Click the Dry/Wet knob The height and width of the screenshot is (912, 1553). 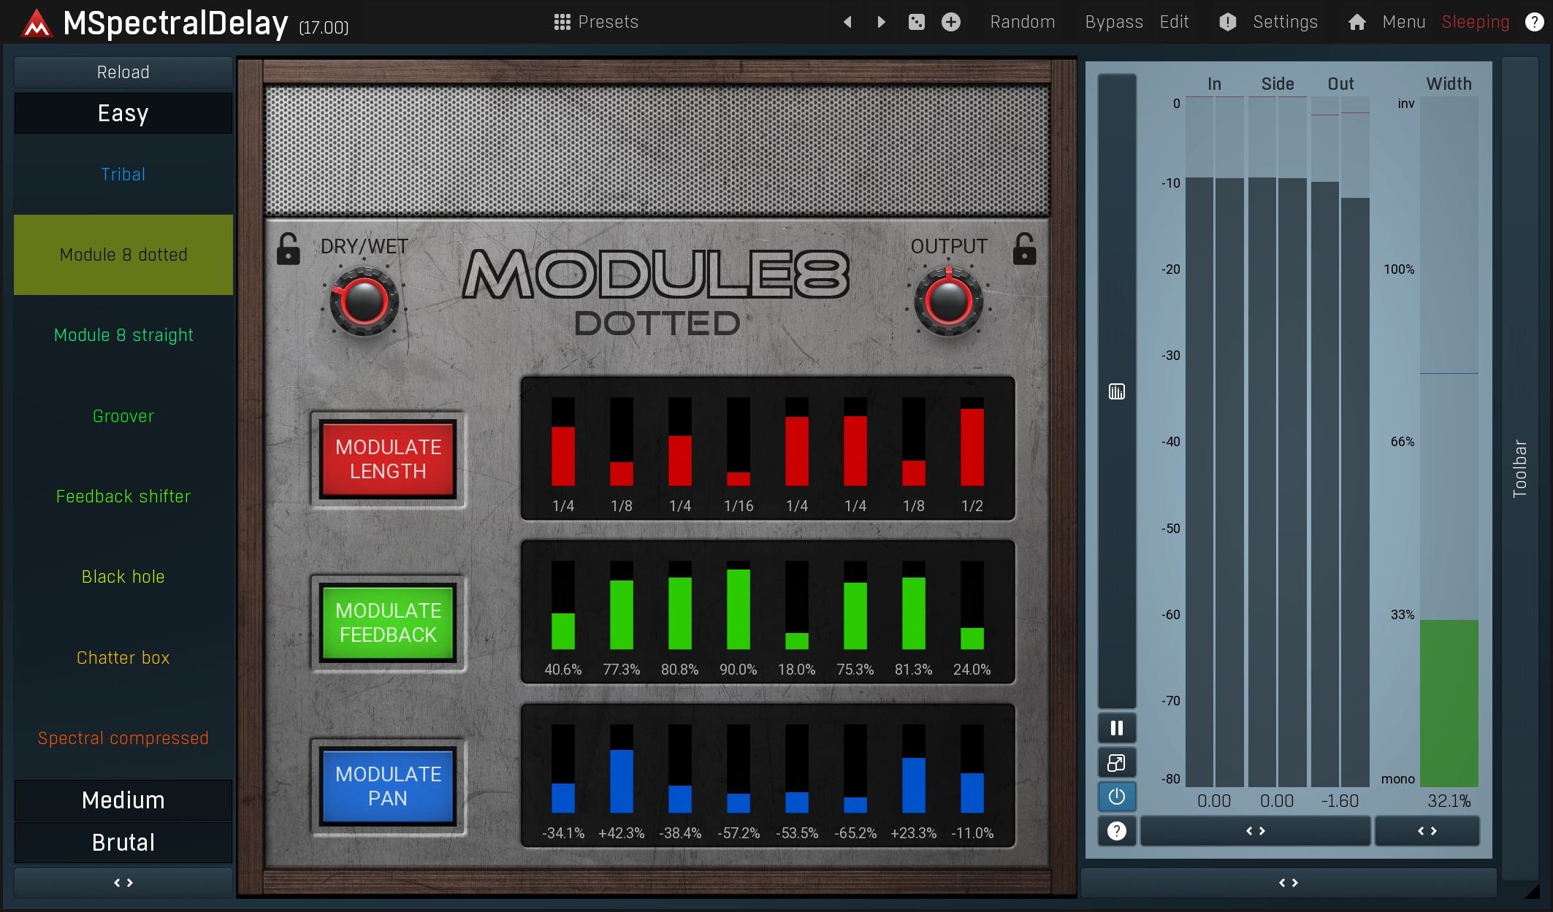[364, 302]
